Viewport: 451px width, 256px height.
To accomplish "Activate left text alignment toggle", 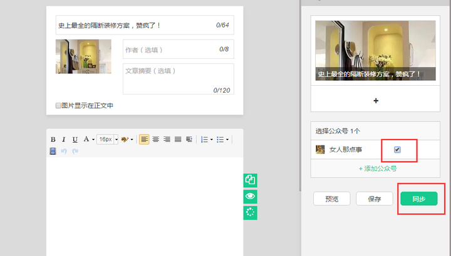I will [144, 140].
